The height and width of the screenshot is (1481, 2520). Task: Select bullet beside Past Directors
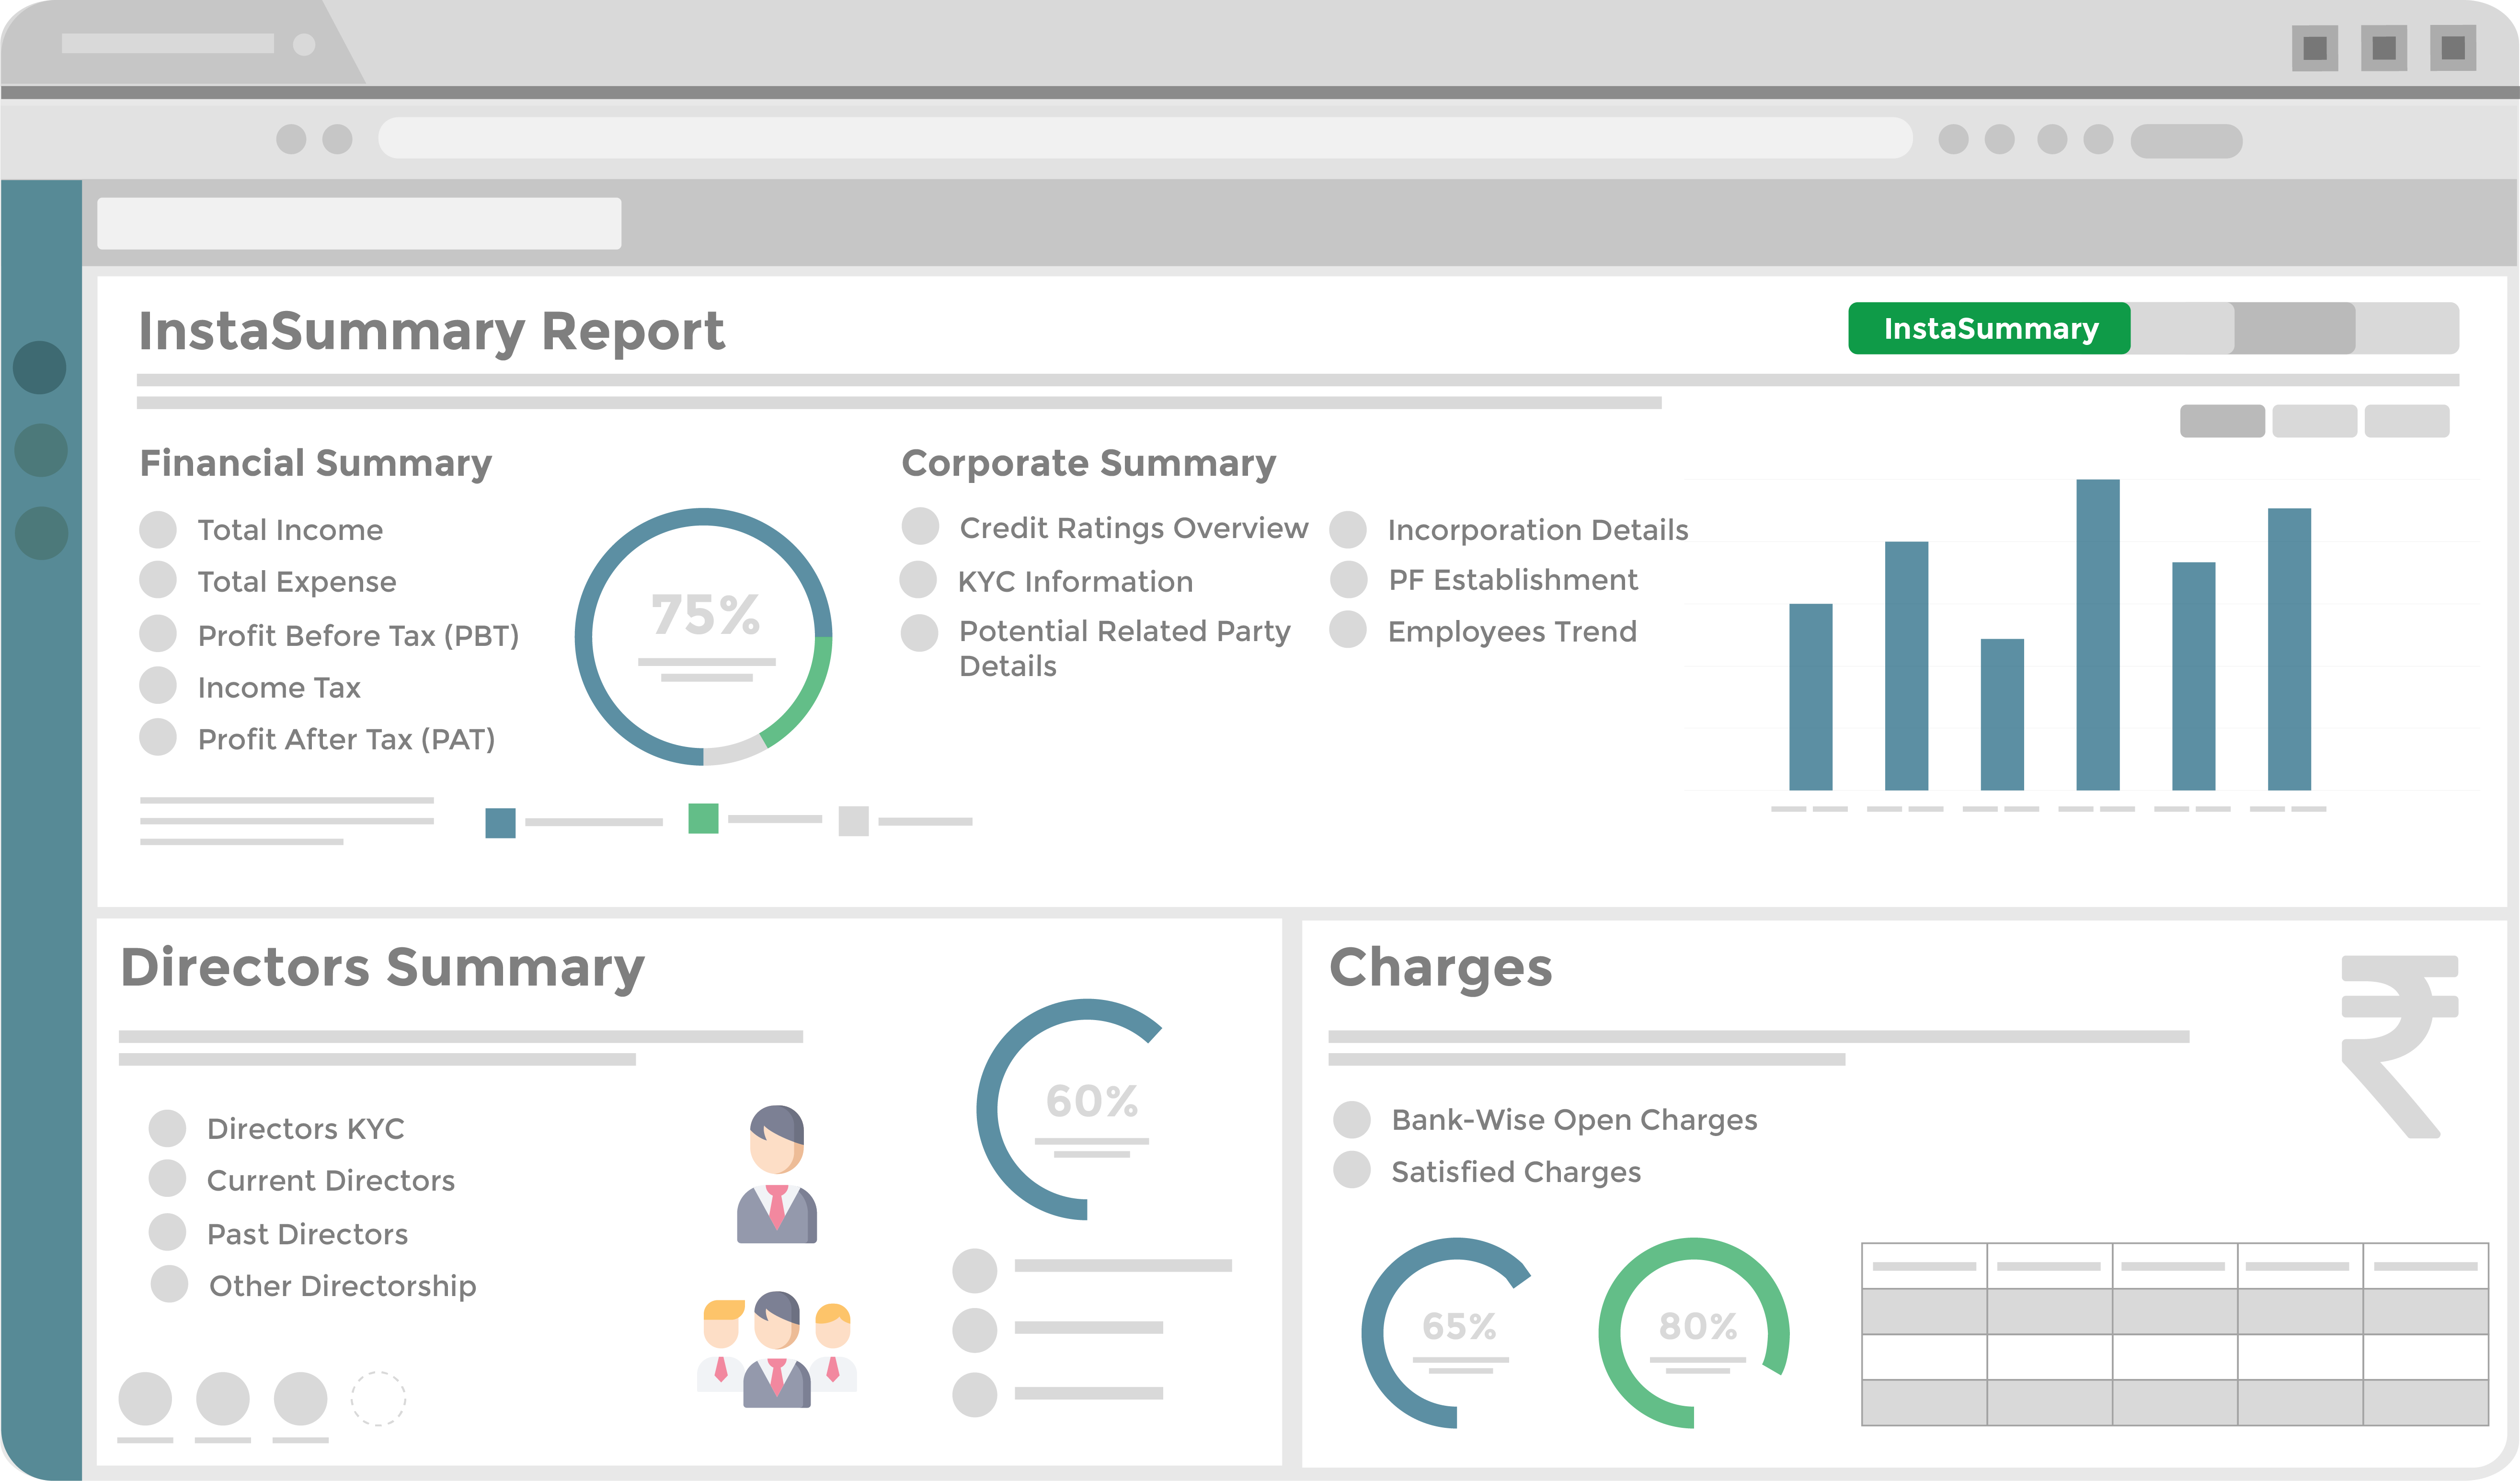pyautogui.click(x=168, y=1232)
